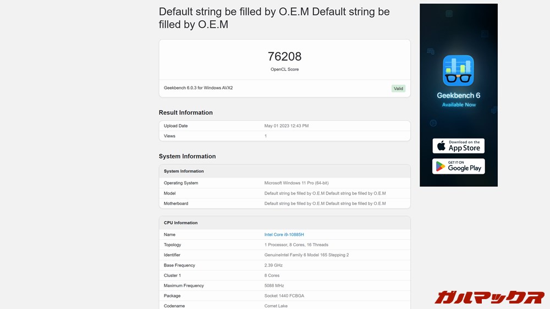Click the Google Play triangle logo
Image resolution: width=550 pixels, height=309 pixels.
point(441,166)
